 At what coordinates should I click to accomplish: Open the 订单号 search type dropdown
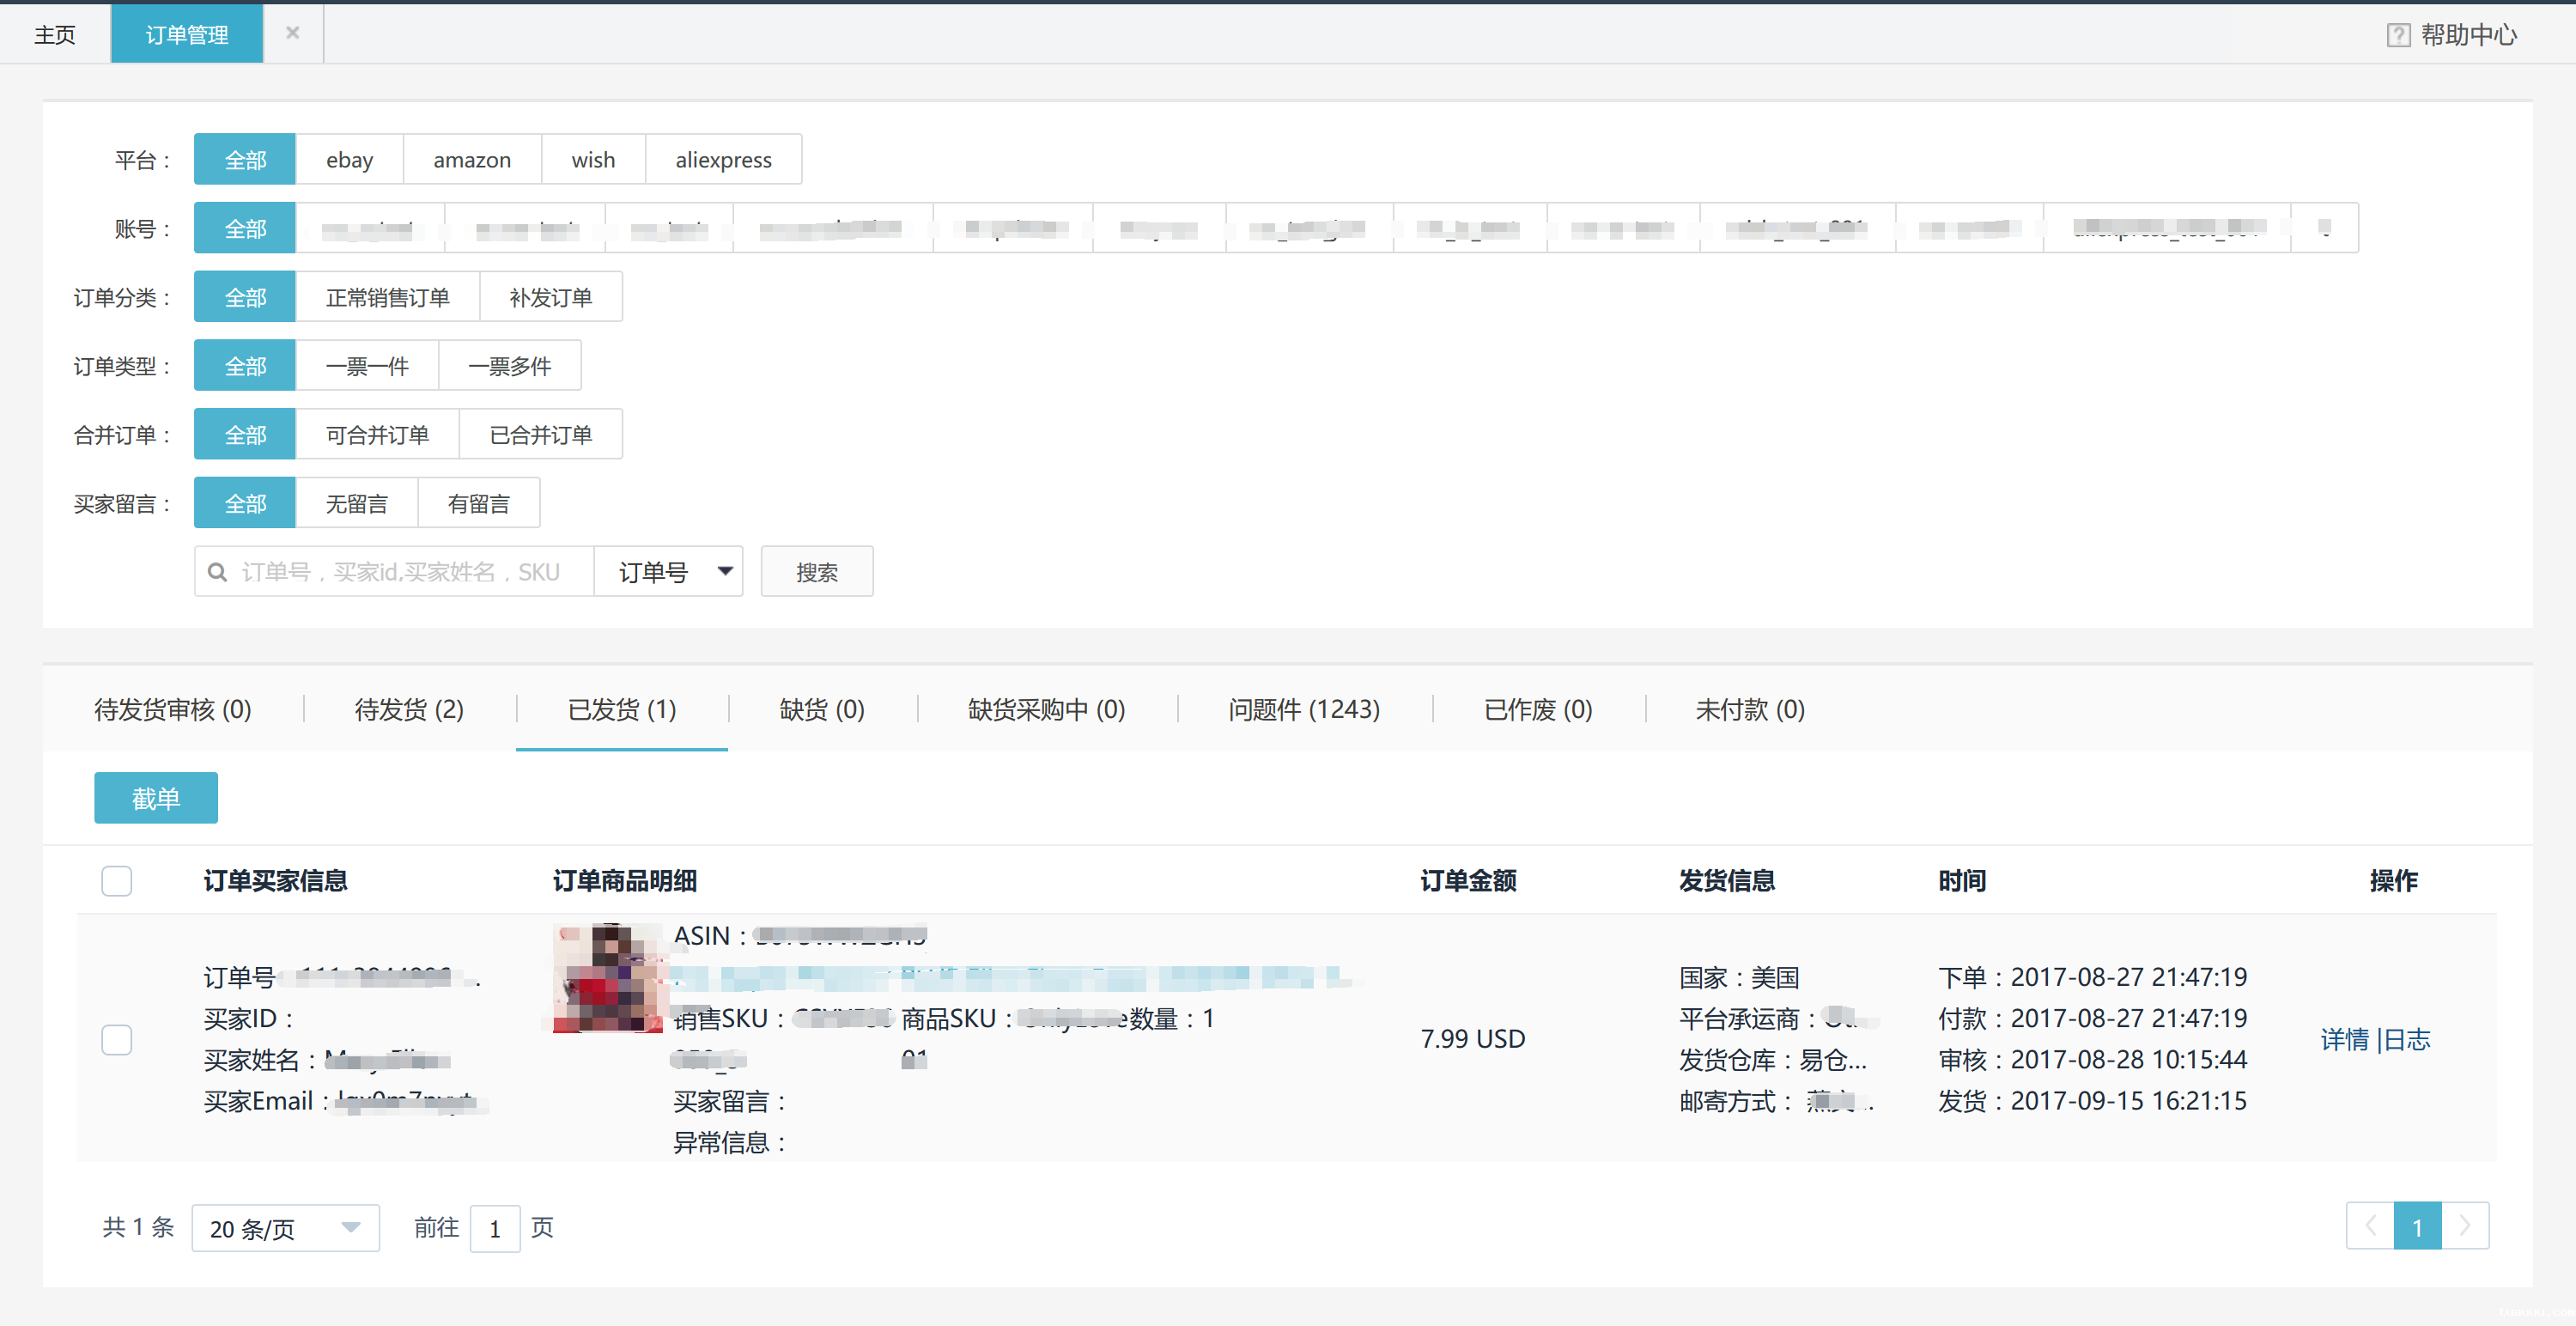[x=669, y=571]
